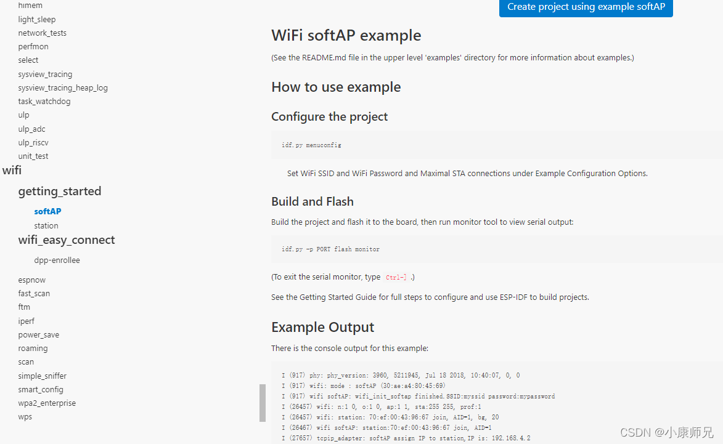Open the ftm example

click(x=24, y=307)
